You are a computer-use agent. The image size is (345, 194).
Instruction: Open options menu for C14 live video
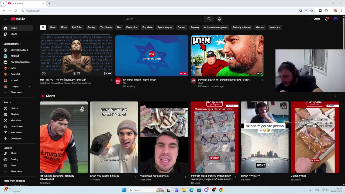(187, 80)
